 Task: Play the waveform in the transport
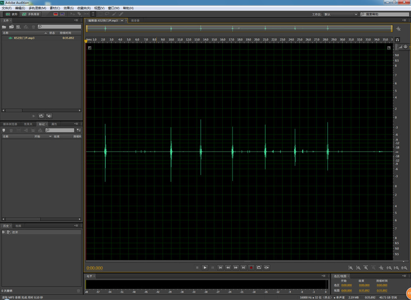click(x=205, y=267)
